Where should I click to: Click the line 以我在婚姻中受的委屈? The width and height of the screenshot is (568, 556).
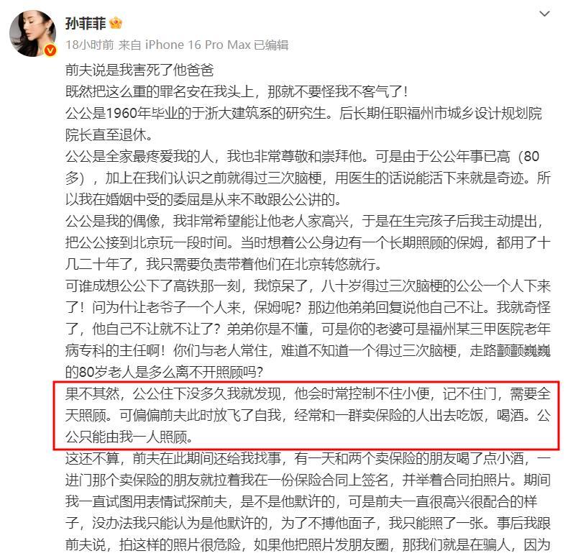pyautogui.click(x=203, y=200)
